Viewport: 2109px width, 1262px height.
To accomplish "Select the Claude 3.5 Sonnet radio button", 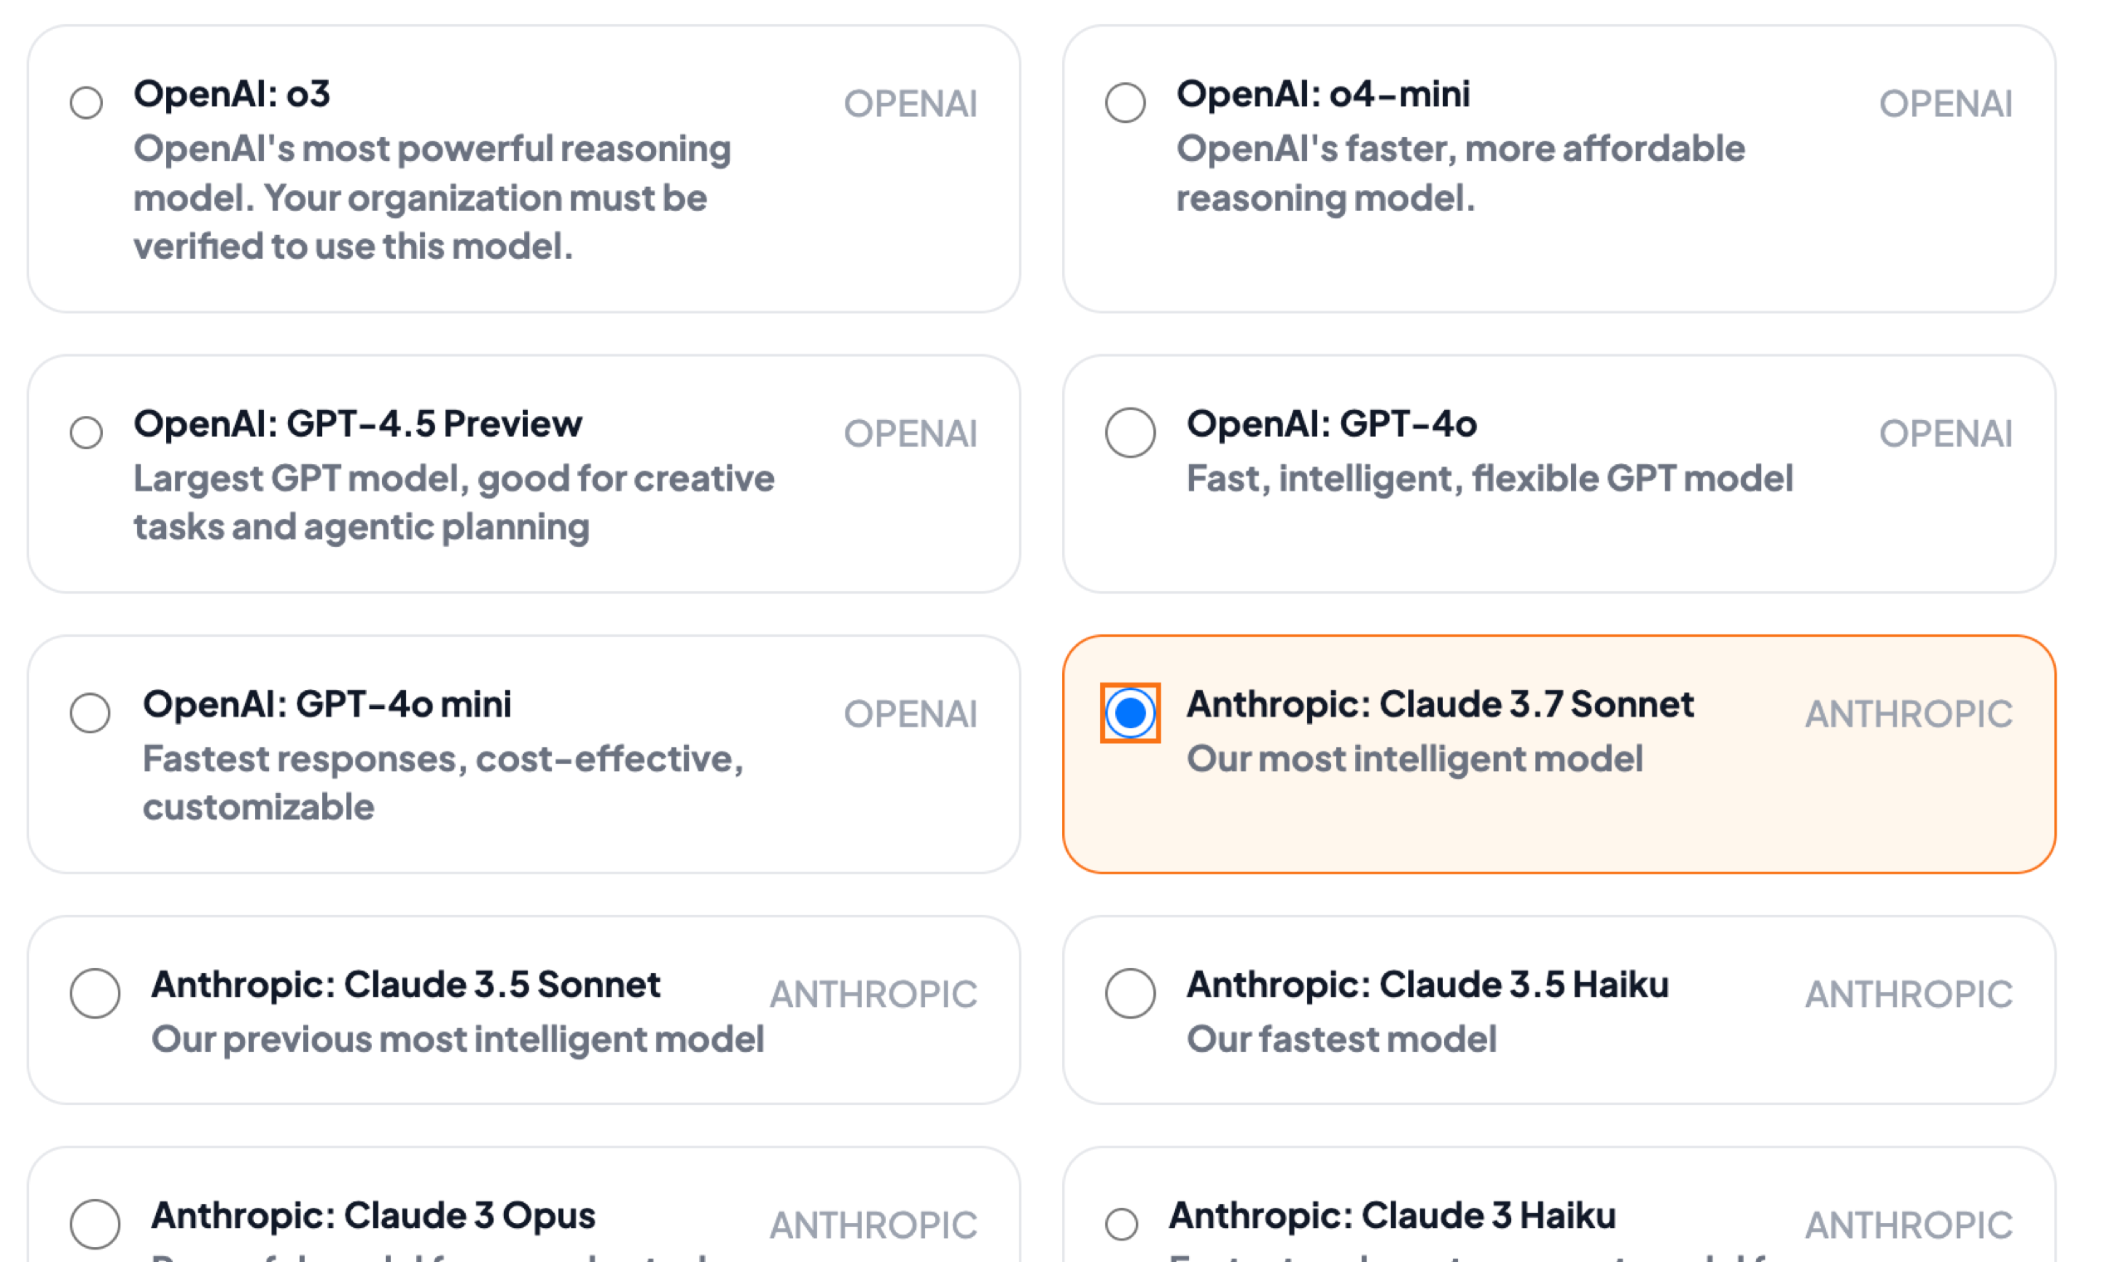I will coord(95,992).
